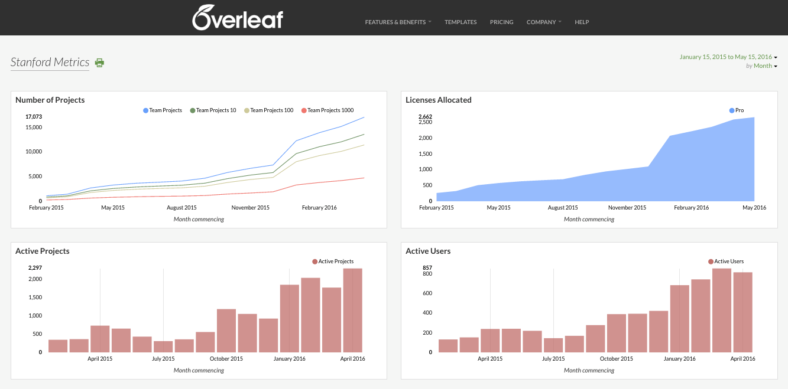The height and width of the screenshot is (389, 788).
Task: Toggle the Active Users legend entry
Action: pyautogui.click(x=726, y=261)
